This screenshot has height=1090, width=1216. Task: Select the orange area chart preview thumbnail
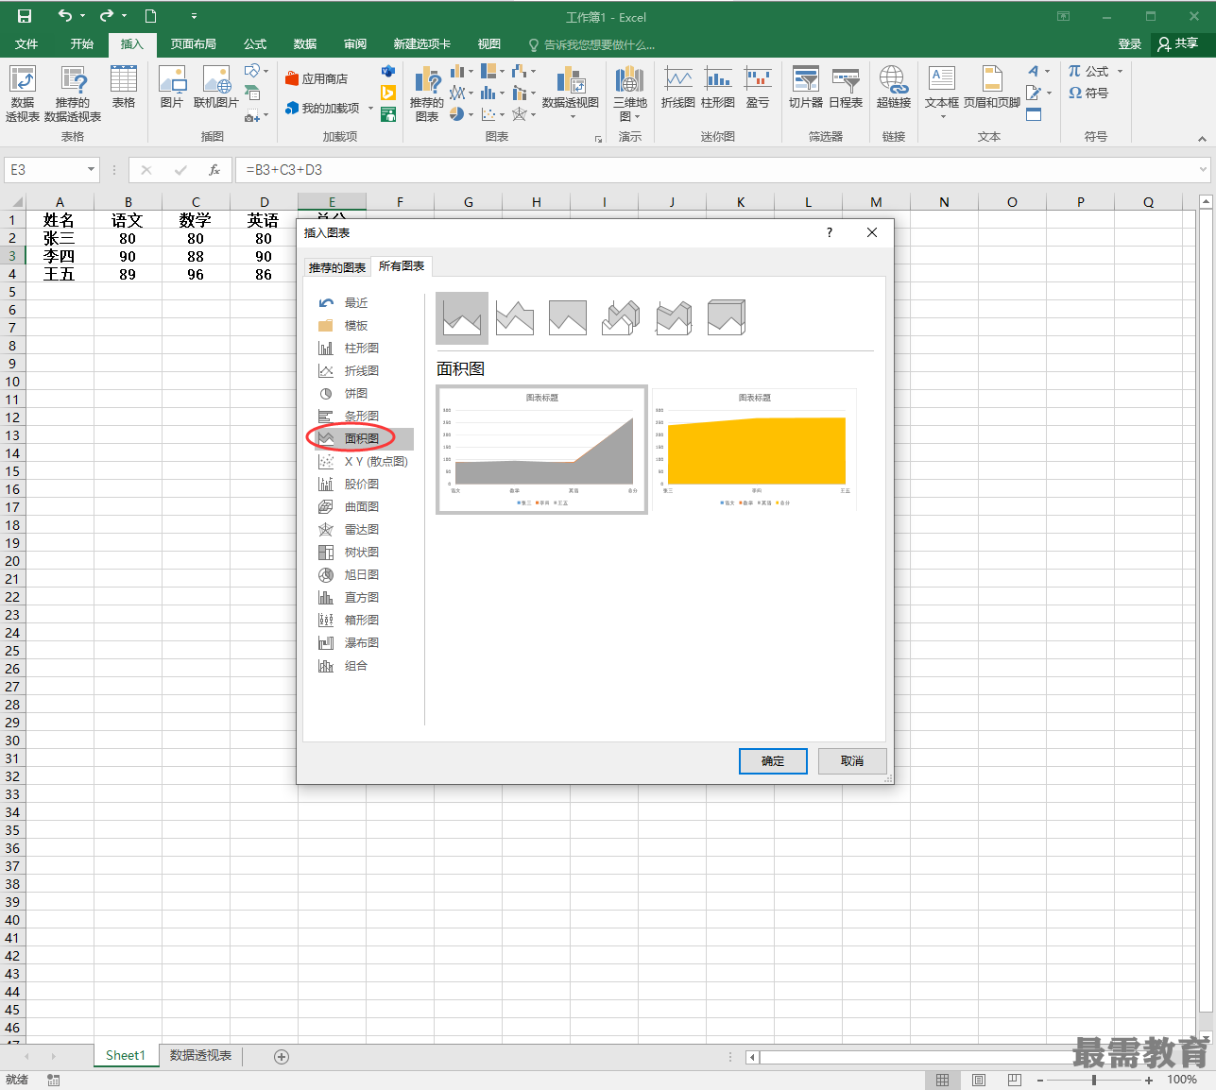[754, 450]
